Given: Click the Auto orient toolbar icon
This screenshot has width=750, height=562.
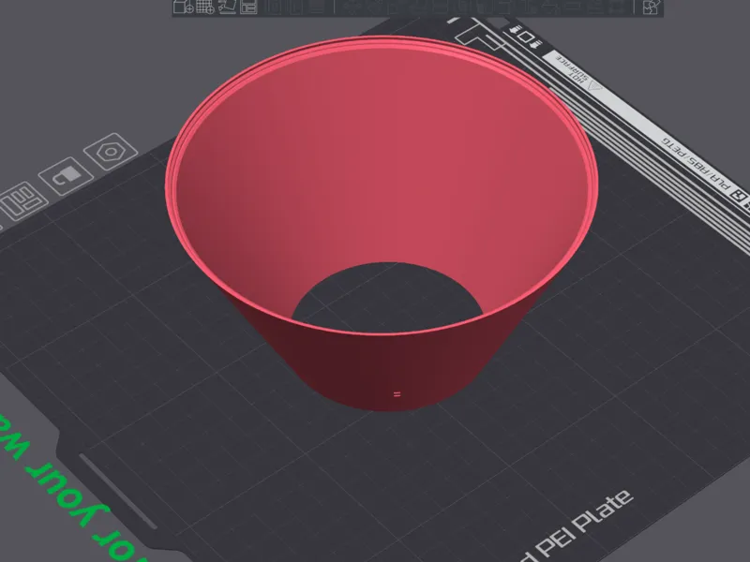Looking at the screenshot, I should click(x=227, y=7).
